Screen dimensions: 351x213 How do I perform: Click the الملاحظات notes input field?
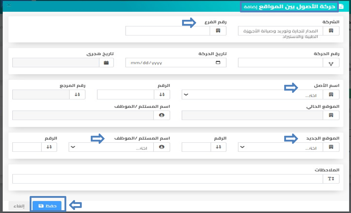[168, 179]
